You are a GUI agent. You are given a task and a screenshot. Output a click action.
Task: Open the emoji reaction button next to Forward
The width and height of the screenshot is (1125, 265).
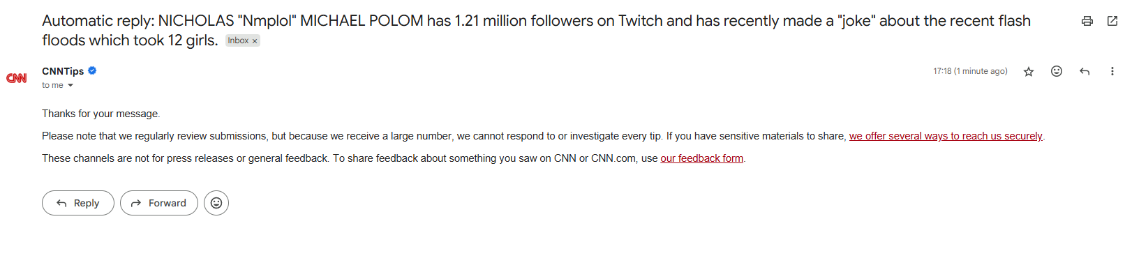(216, 203)
